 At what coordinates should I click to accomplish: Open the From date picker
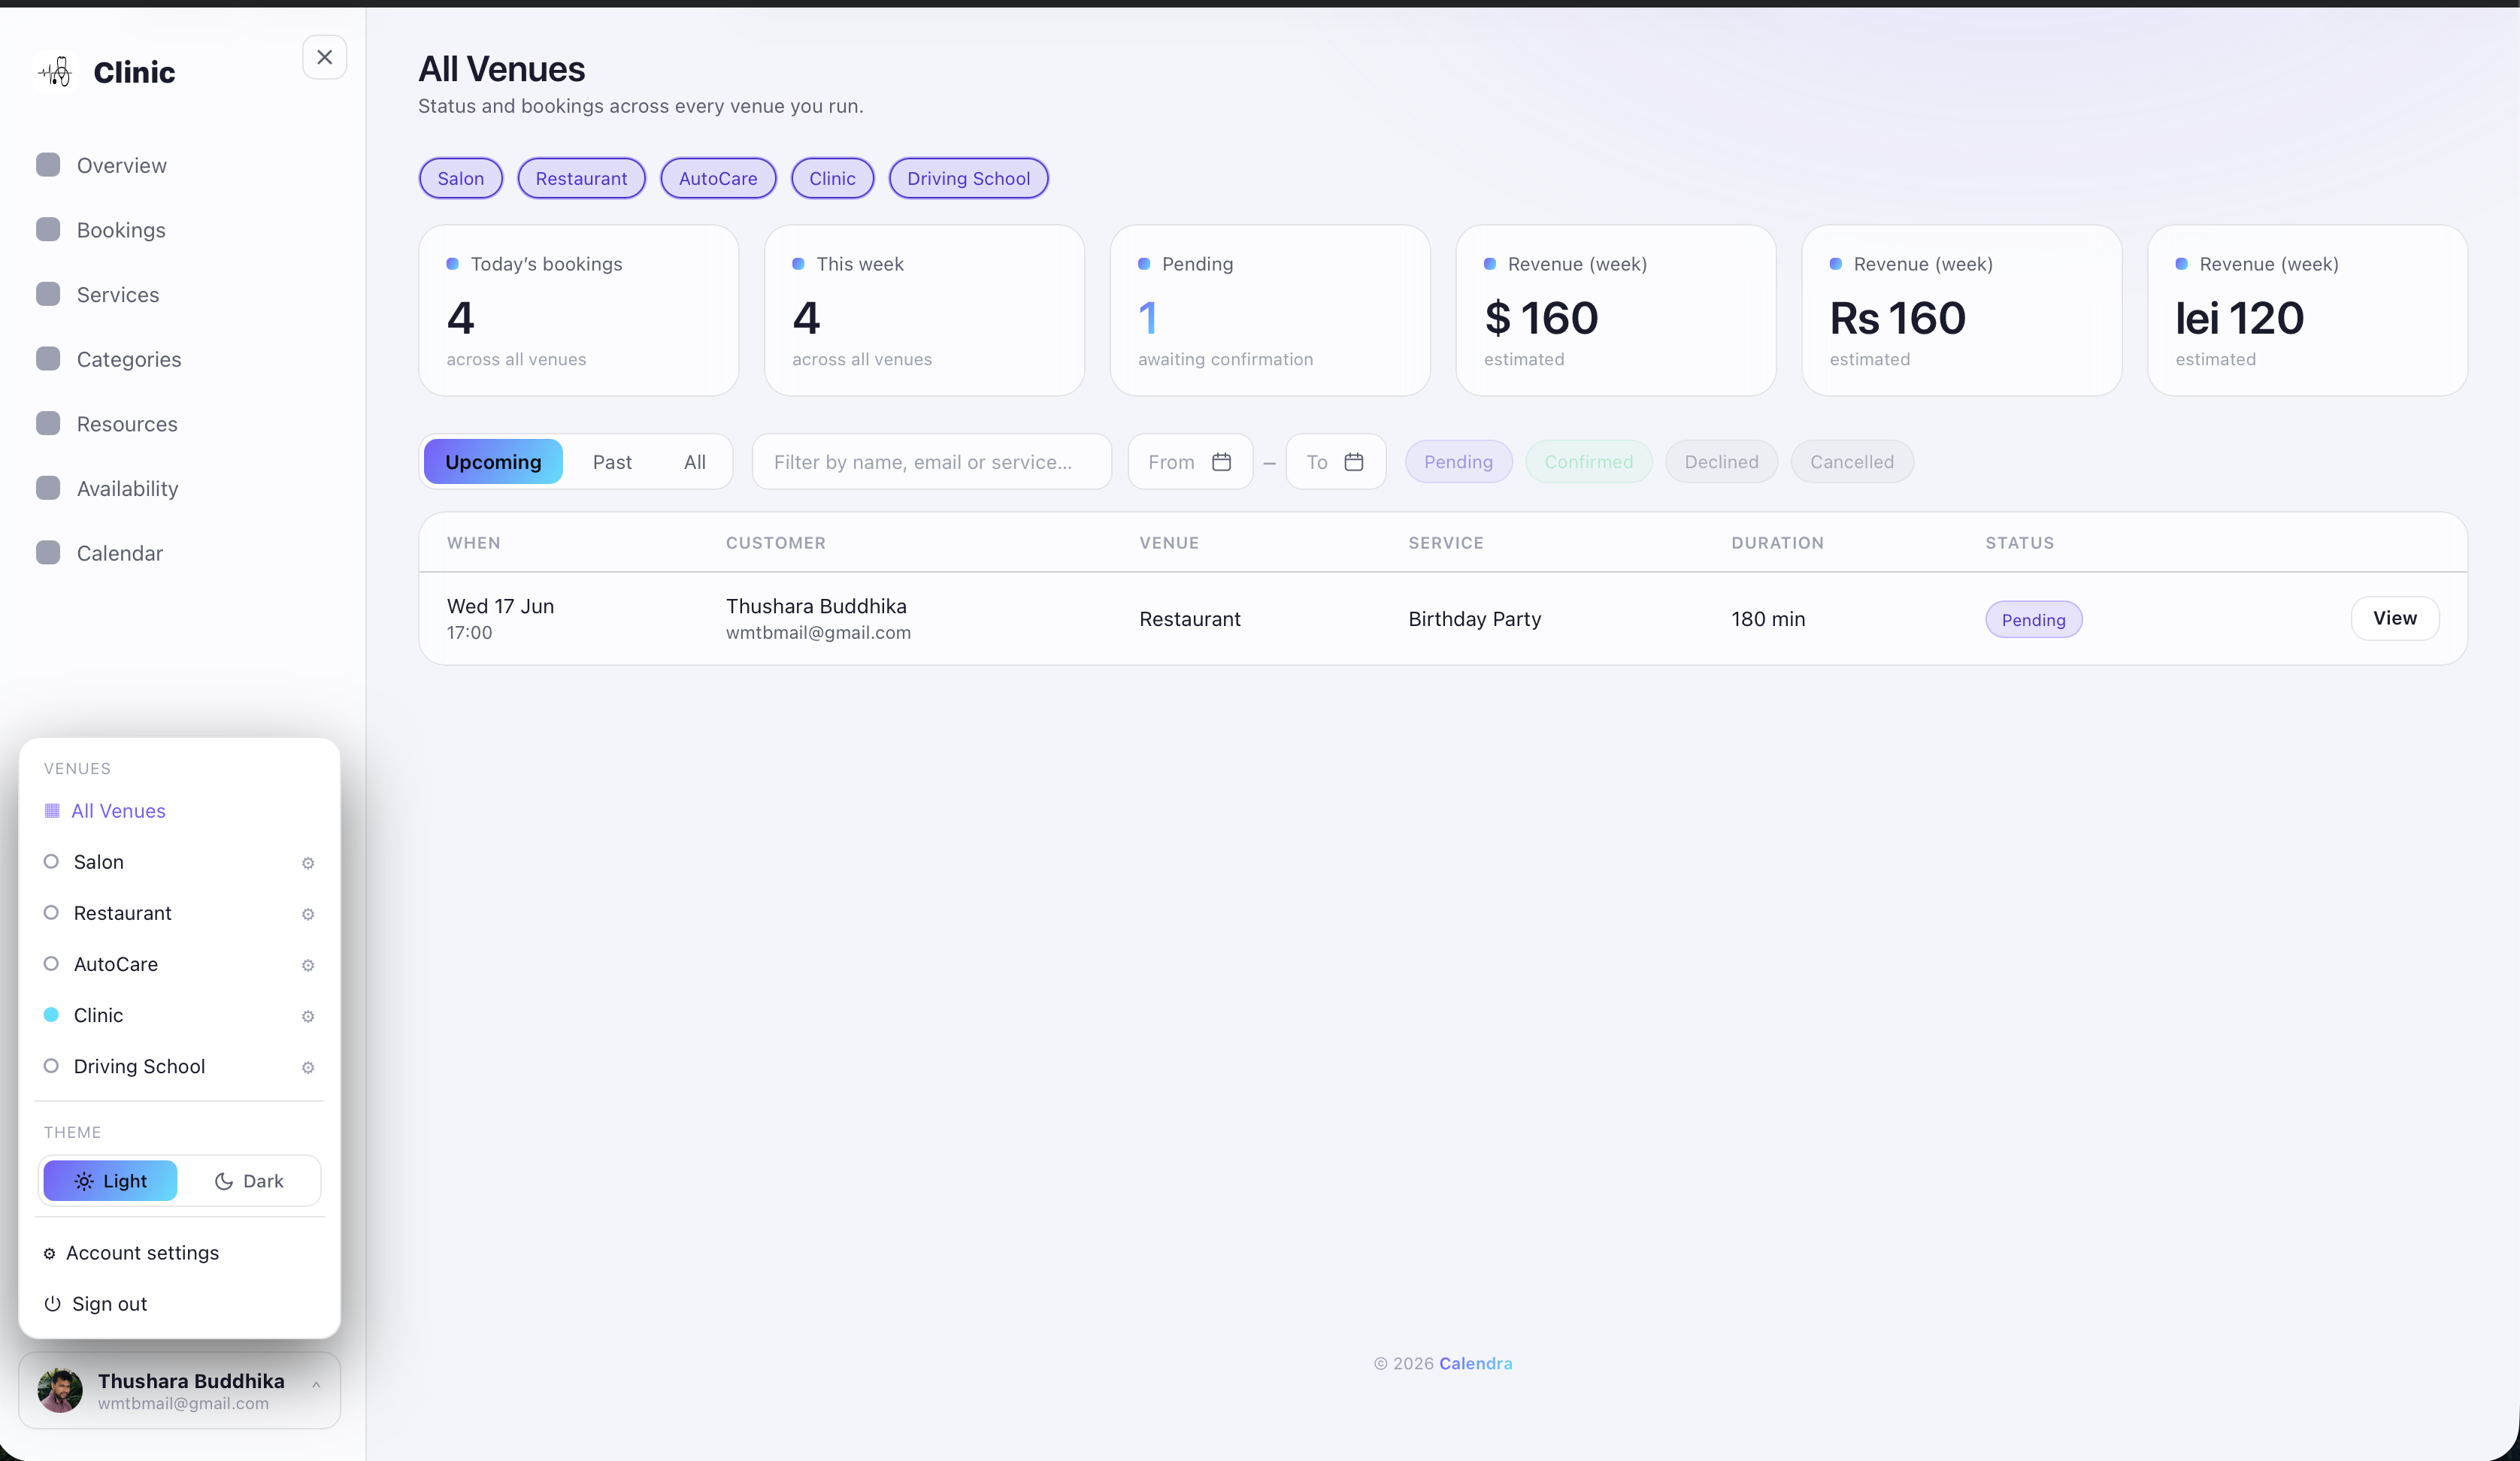tap(1190, 462)
